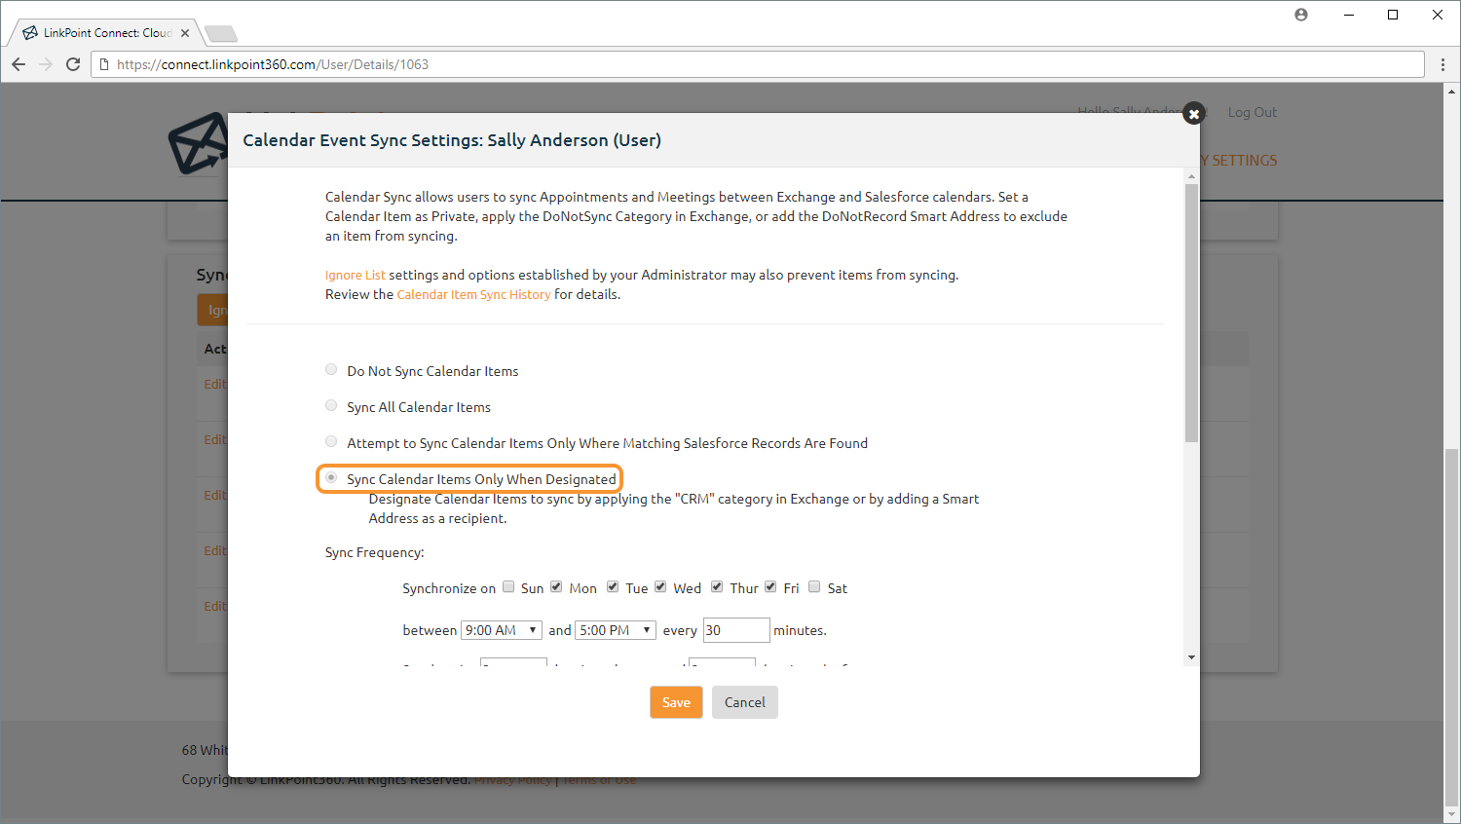Click the dialog scrollbar up arrow
1461x824 pixels.
1191,176
